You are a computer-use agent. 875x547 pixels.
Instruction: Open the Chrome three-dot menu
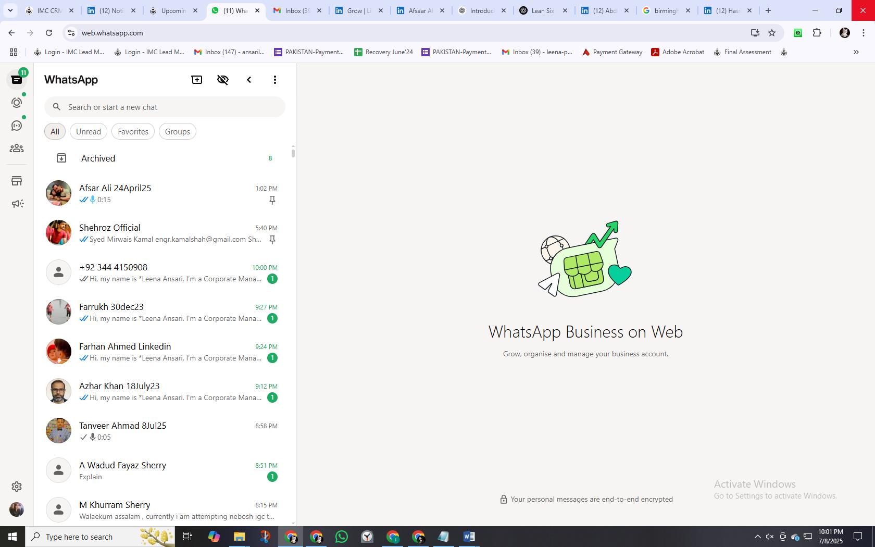point(864,33)
